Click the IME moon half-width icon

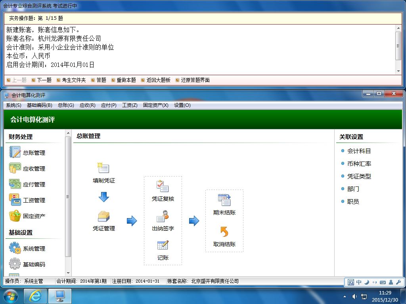366,282
